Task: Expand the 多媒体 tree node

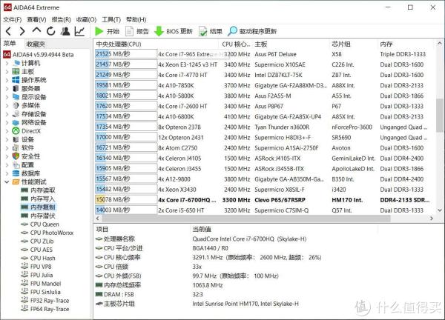Action: click(7, 105)
